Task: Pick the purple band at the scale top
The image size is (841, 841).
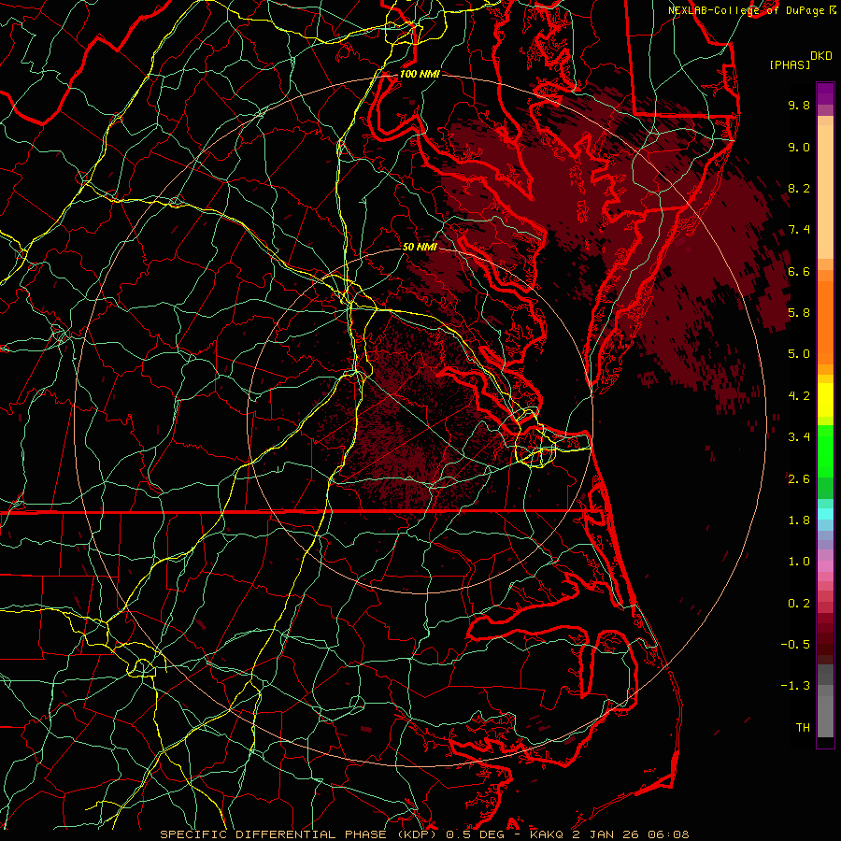Action: [x=825, y=94]
